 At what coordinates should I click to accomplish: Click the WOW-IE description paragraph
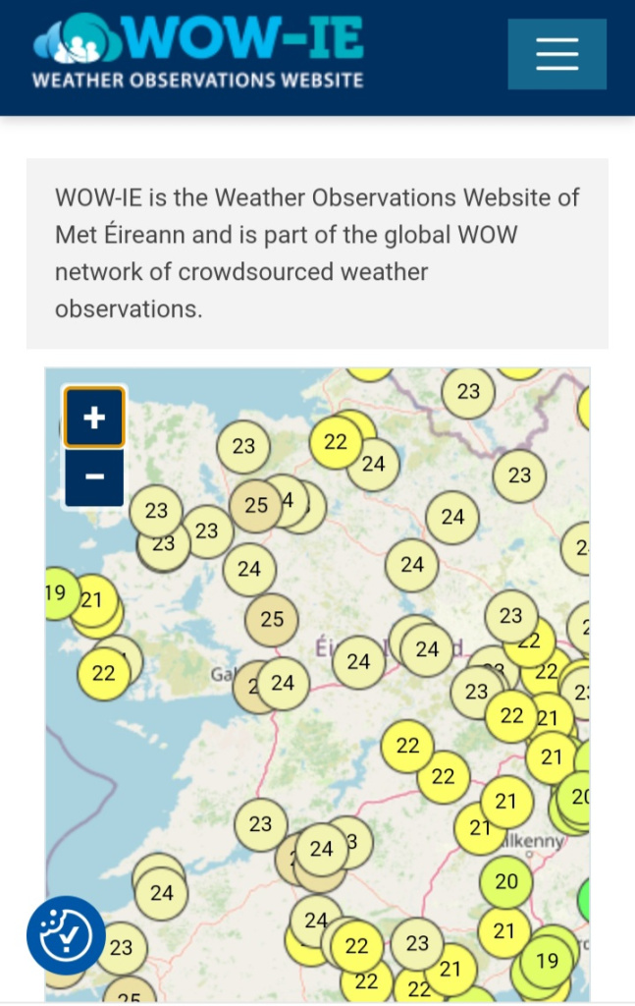coord(317,253)
